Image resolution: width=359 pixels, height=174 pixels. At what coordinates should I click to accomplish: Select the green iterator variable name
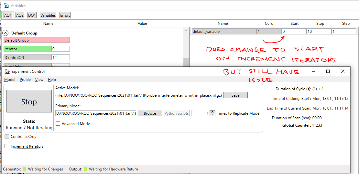click(x=27, y=49)
